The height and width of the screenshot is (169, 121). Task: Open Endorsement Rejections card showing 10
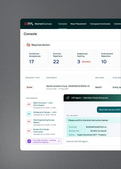110,59
